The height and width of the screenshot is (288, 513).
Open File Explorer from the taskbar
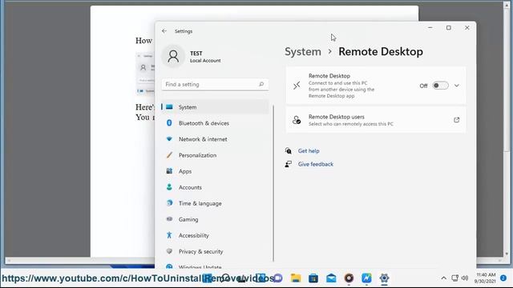[296, 278]
